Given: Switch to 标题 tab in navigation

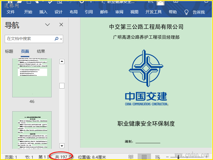Looking at the screenshot, I should (x=9, y=51).
